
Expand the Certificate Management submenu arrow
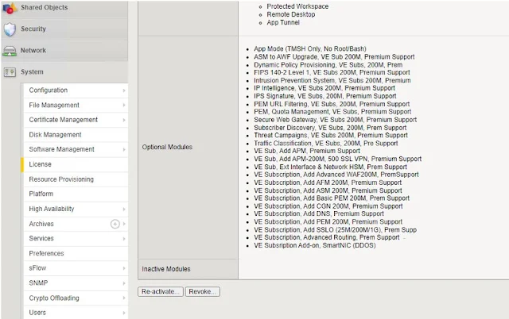[x=124, y=120]
